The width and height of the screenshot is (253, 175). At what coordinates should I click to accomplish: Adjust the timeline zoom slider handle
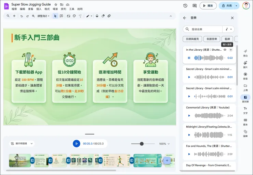click(142, 143)
